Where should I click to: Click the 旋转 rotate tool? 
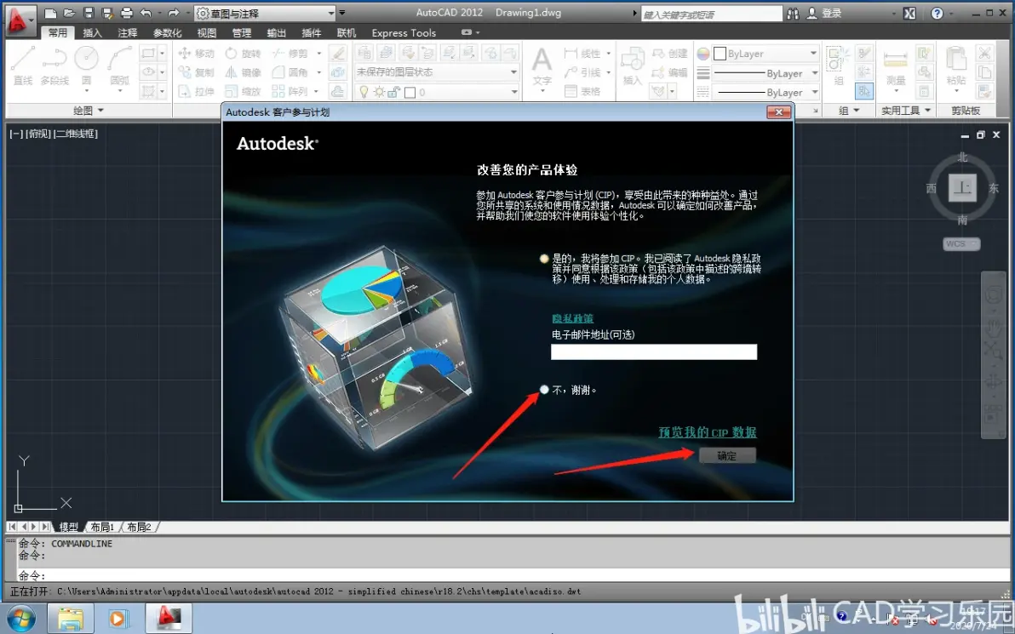click(x=244, y=54)
